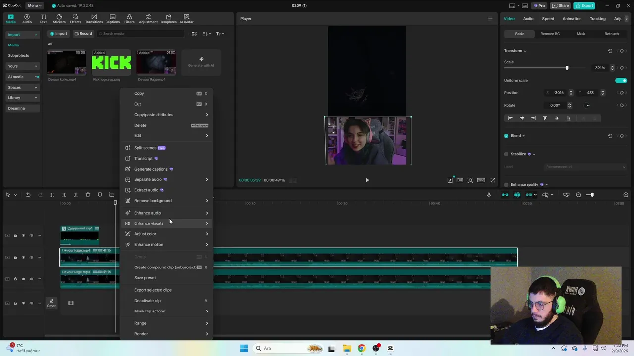The width and height of the screenshot is (634, 356).
Task: Expand the Yours section in sidebar
Action: [x=23, y=66]
